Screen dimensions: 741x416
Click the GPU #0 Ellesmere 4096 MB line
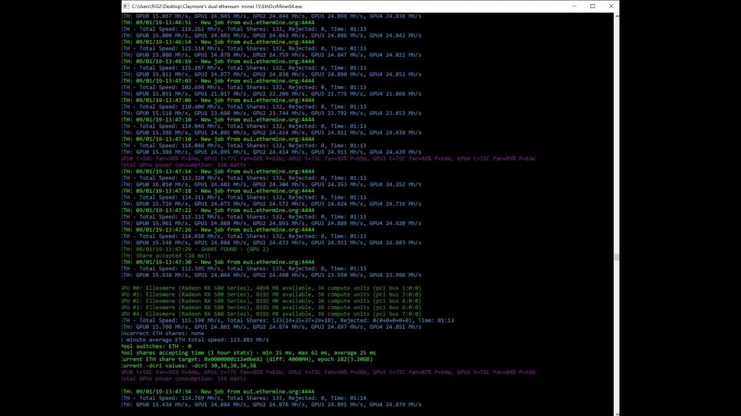[x=272, y=288]
